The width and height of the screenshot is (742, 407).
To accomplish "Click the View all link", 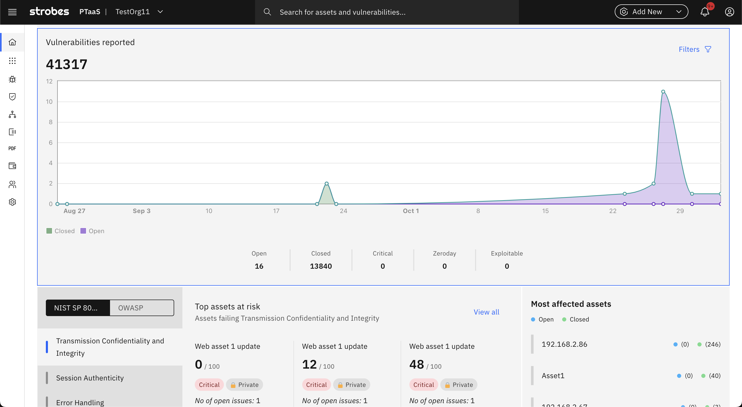I will click(486, 312).
